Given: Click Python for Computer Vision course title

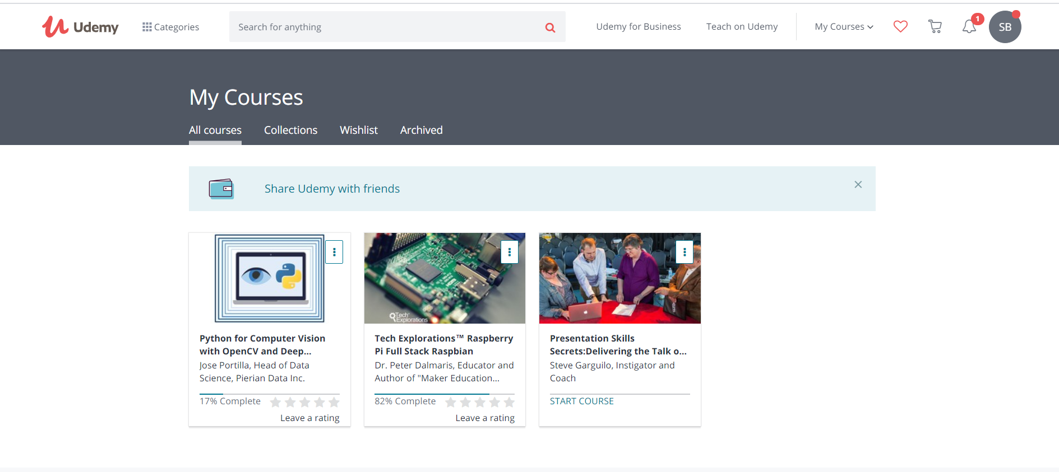Looking at the screenshot, I should pos(262,345).
